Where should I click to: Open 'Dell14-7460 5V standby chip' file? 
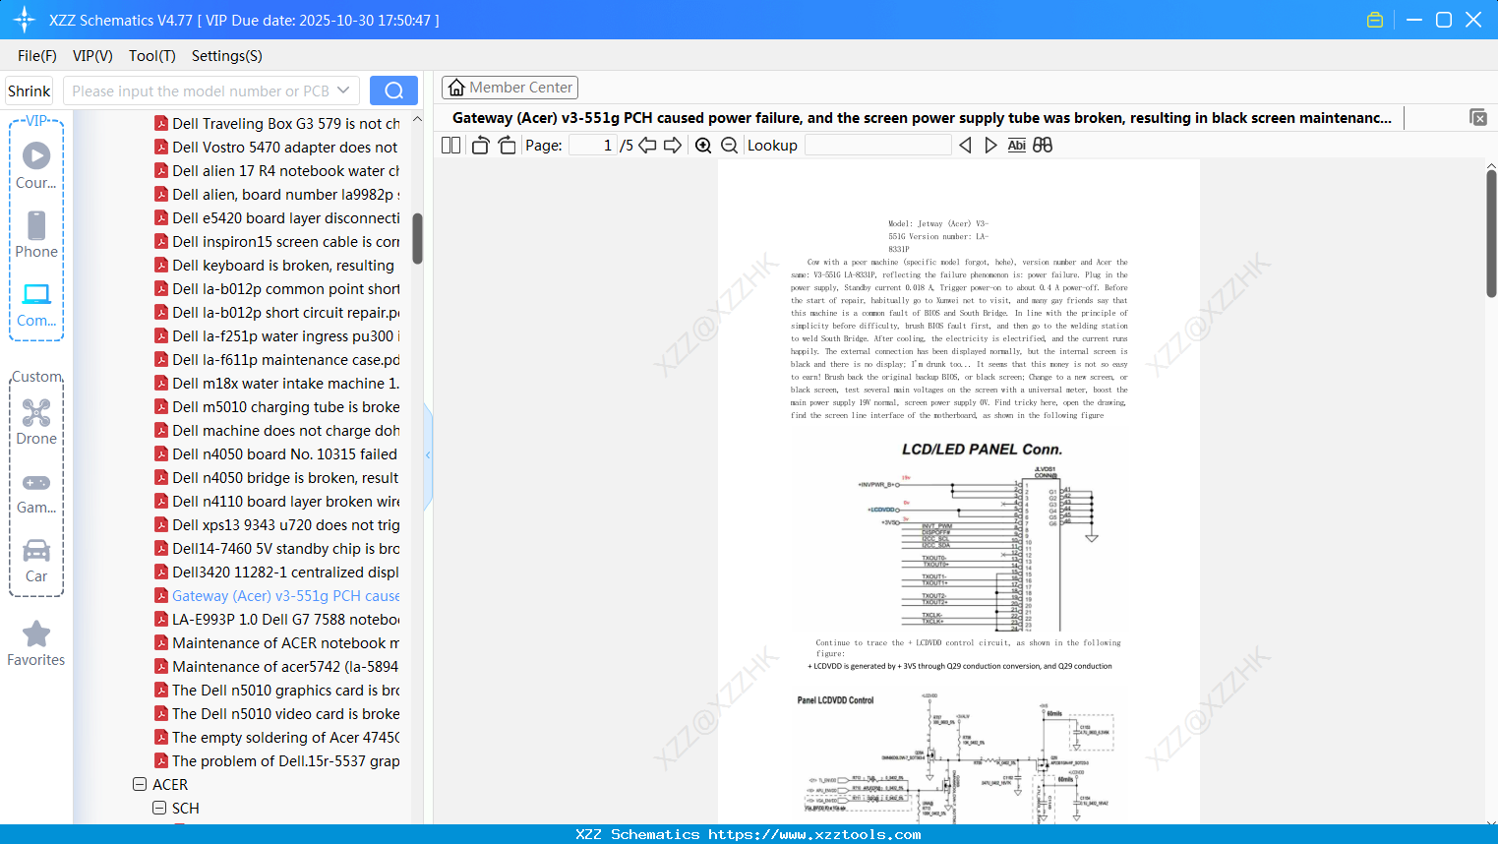[x=285, y=548]
